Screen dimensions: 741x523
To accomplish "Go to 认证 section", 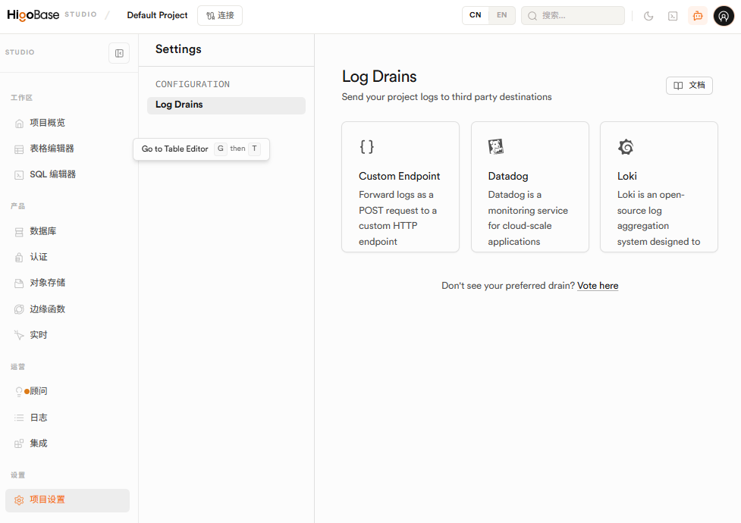I will [x=67, y=257].
